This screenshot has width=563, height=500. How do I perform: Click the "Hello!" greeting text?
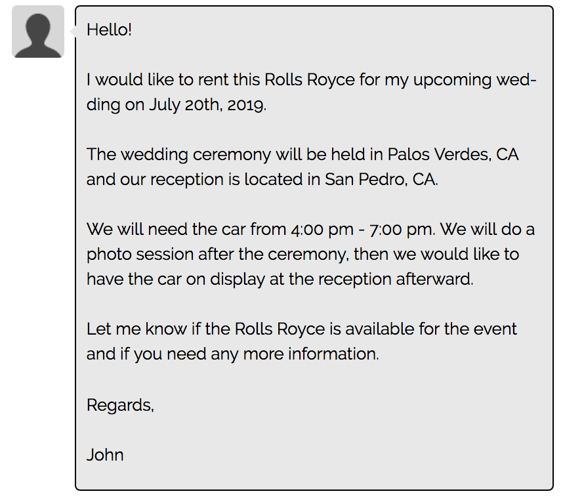point(109,30)
